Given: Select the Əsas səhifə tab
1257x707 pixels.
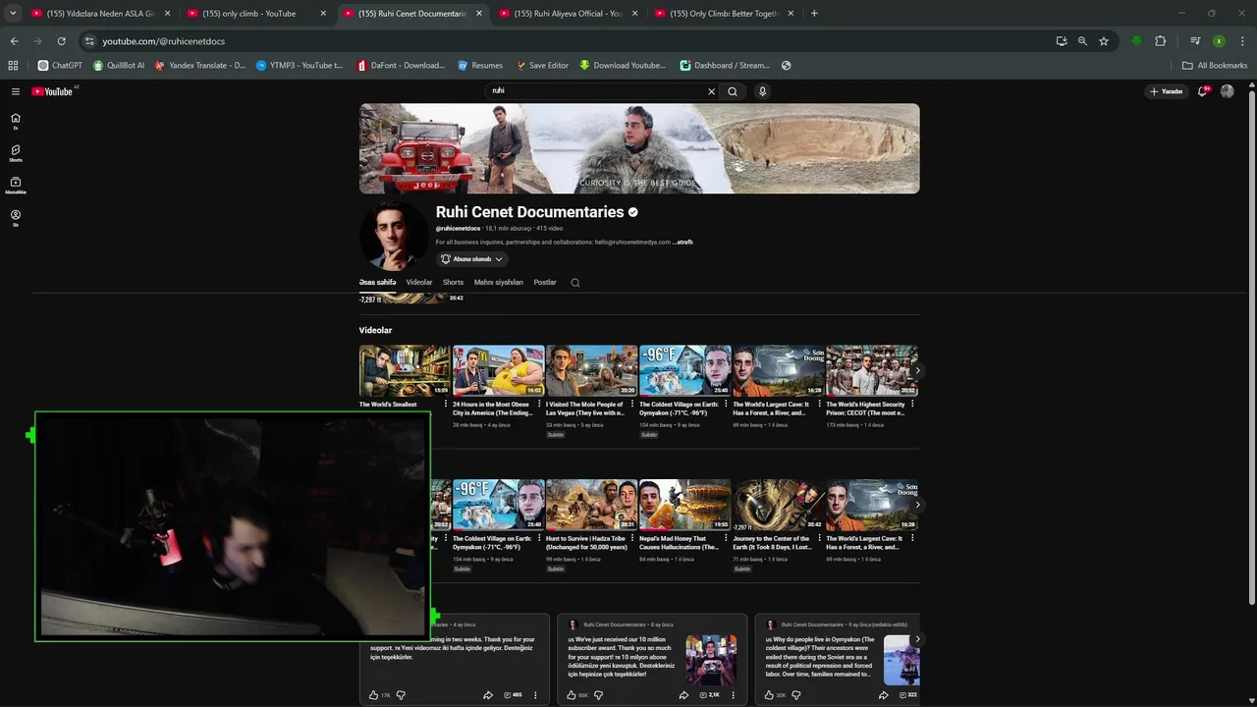Looking at the screenshot, I should [377, 283].
